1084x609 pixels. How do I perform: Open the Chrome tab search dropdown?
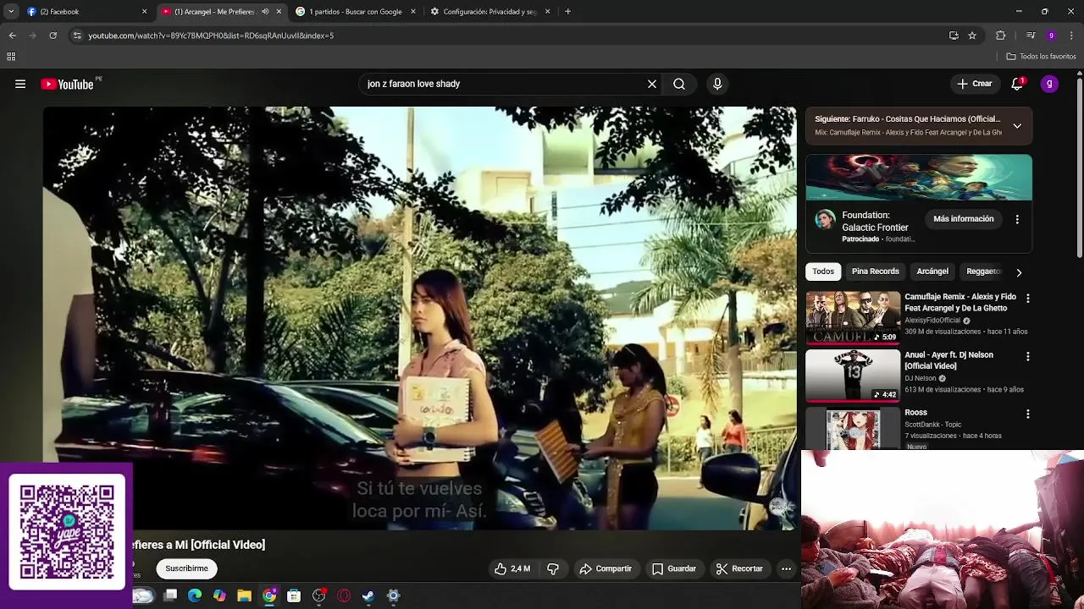[x=11, y=12]
